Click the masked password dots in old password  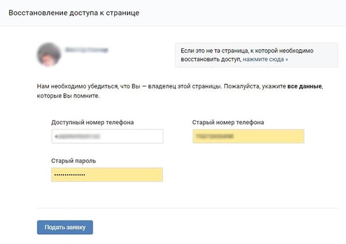point(70,175)
